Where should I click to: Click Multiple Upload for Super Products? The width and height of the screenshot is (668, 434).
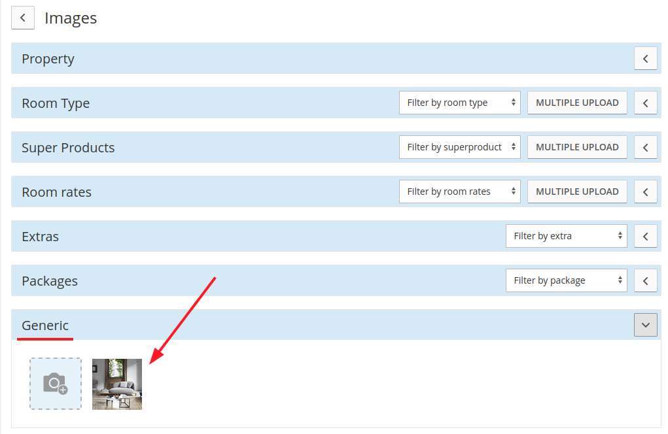(577, 147)
